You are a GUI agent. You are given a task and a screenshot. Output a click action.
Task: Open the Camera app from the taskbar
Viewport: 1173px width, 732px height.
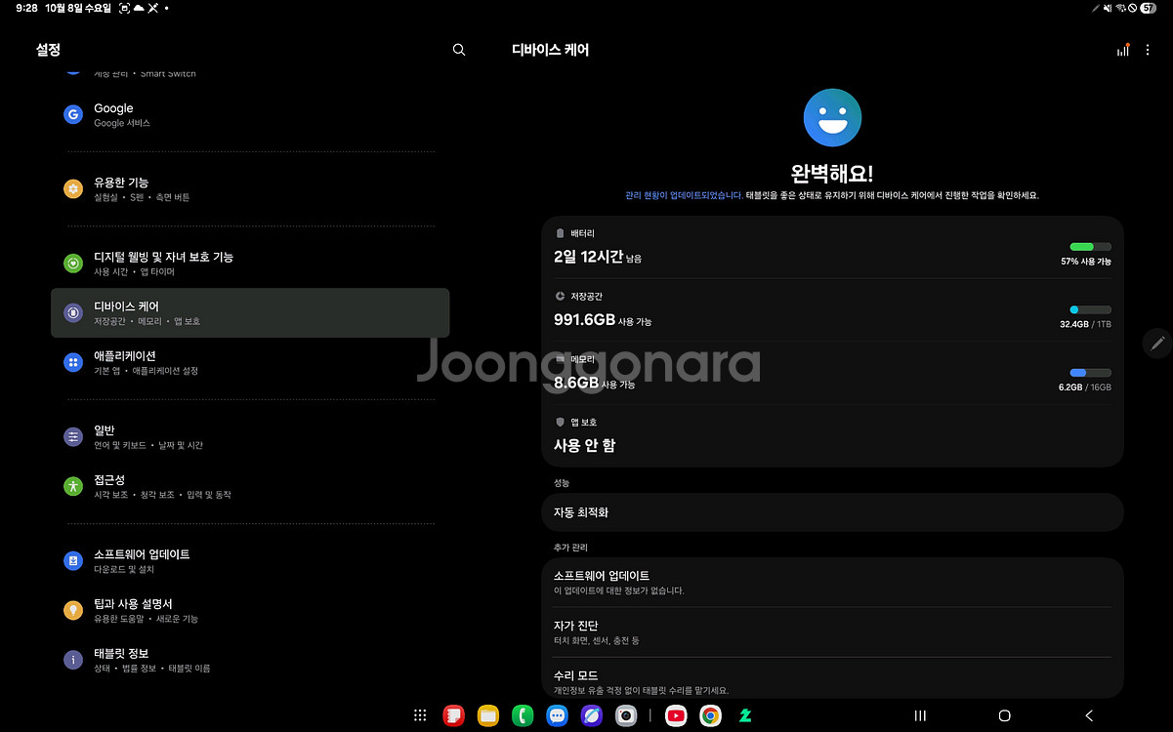pos(626,715)
